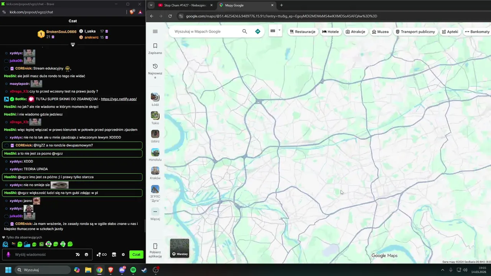The width and height of the screenshot is (491, 276).
Task: Filter map by Bankomaty
Action: (477, 31)
